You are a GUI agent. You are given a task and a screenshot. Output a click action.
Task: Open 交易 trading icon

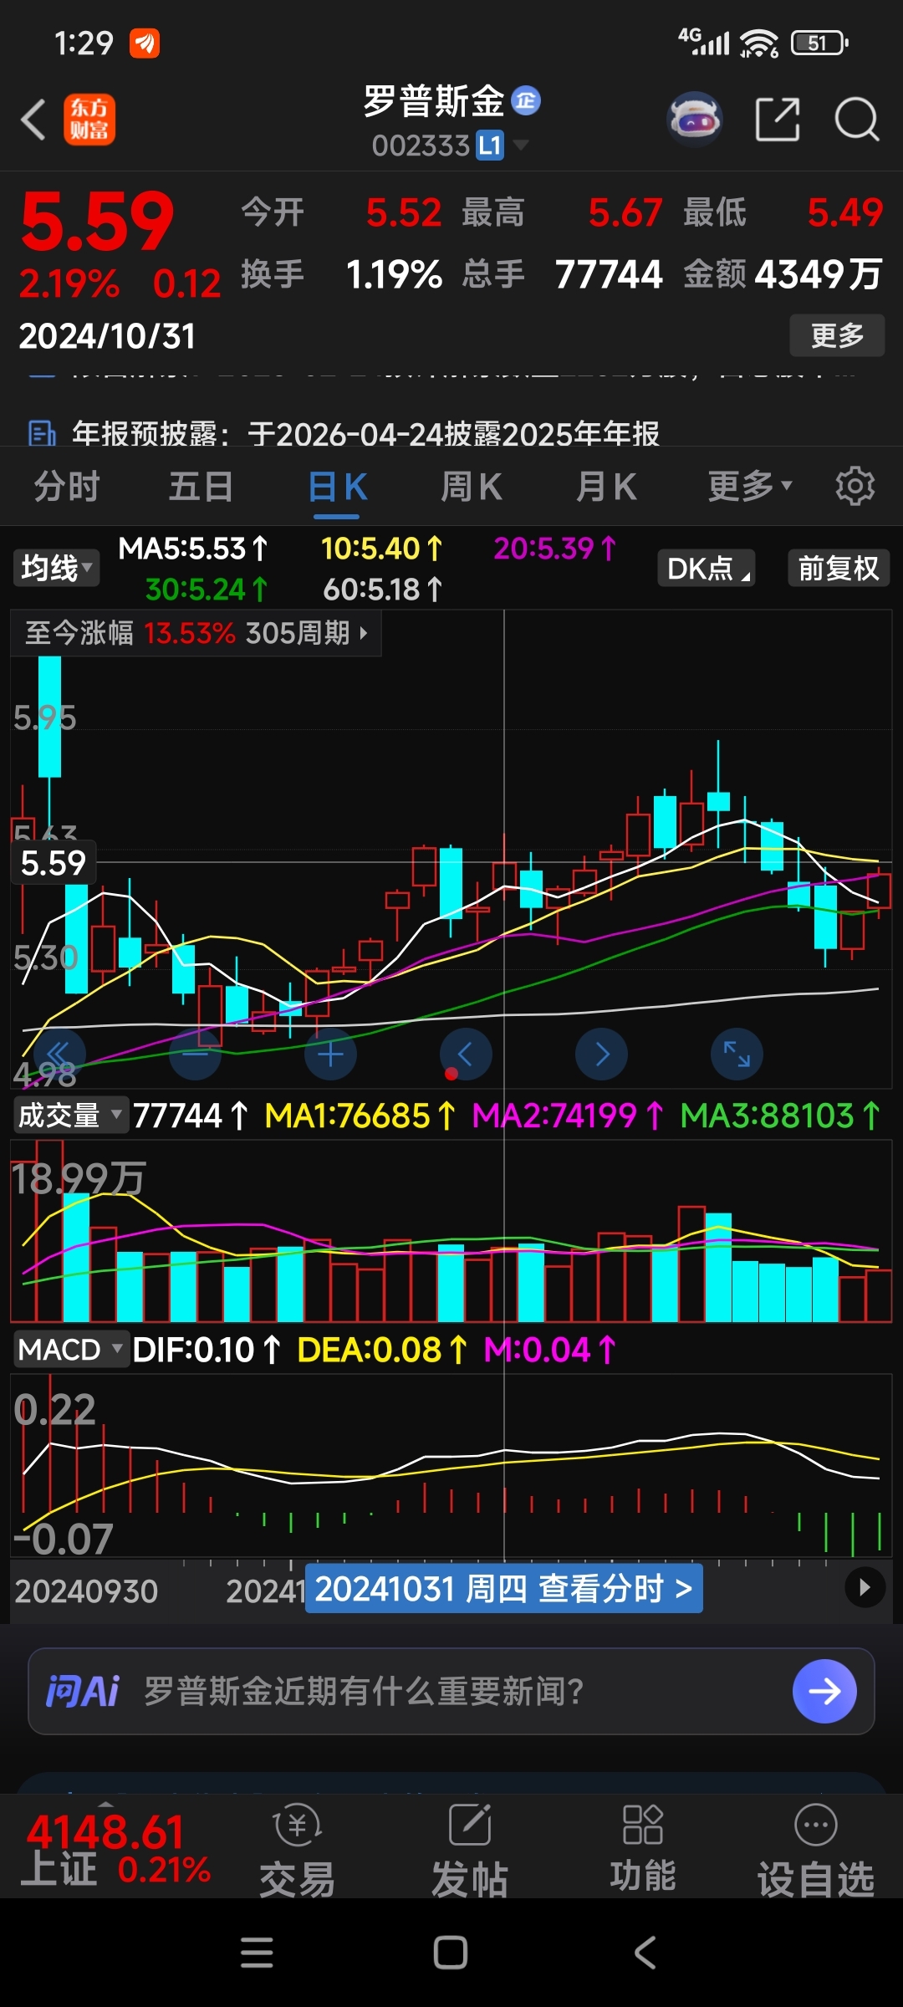click(x=297, y=1850)
